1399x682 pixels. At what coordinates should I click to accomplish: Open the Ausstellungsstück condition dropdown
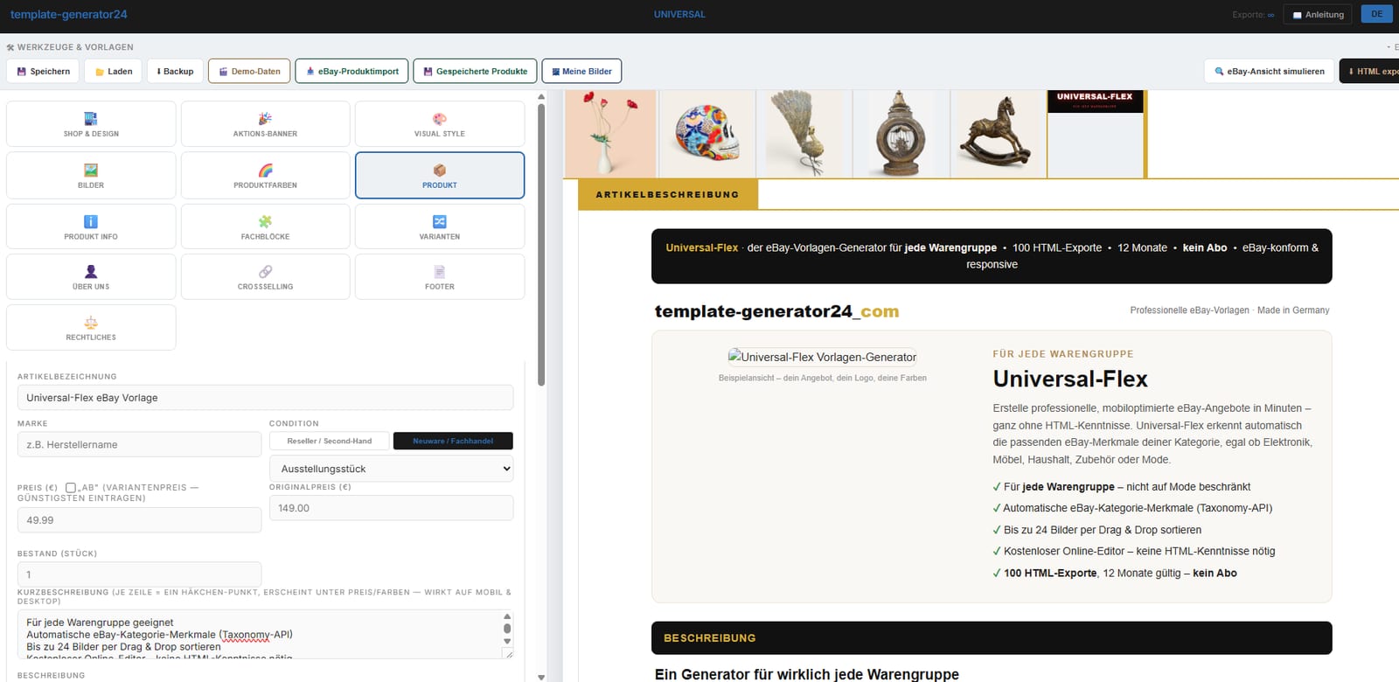[391, 469]
